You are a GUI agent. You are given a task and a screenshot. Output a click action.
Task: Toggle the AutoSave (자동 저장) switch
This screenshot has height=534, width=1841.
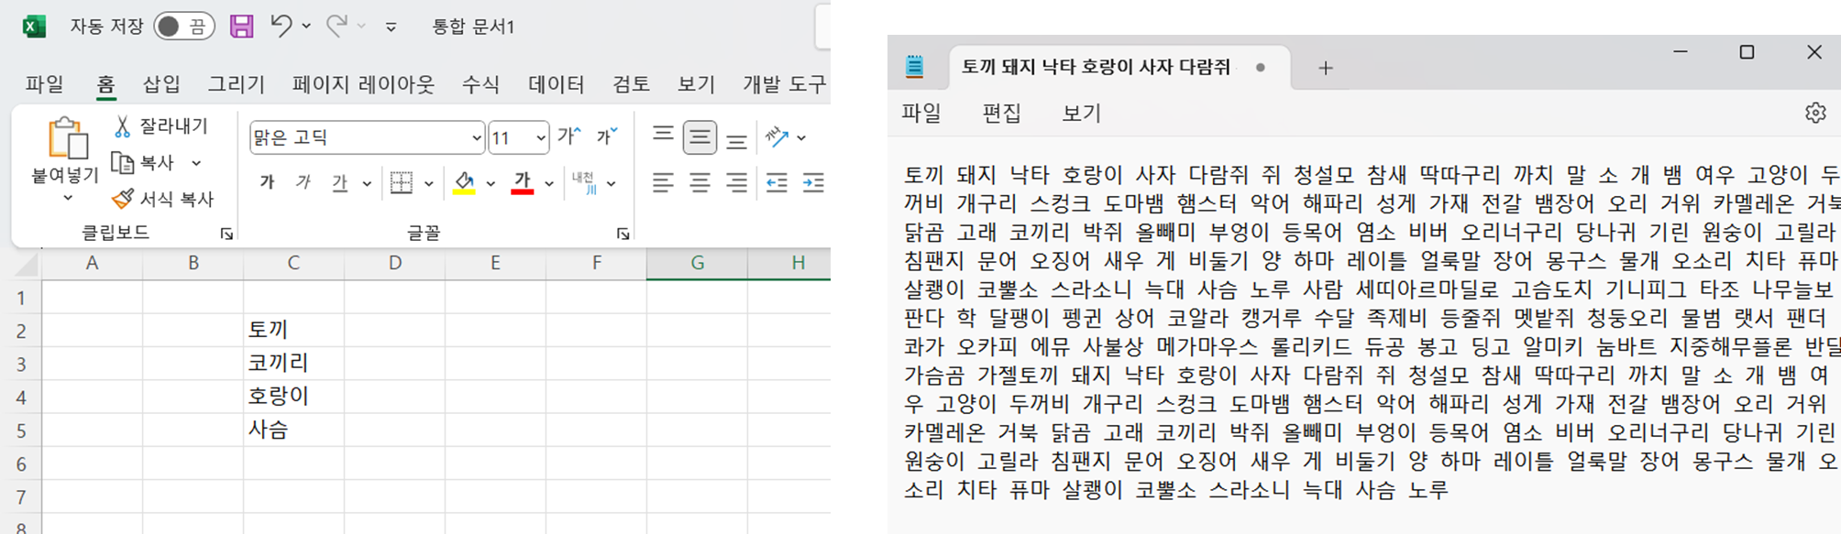pos(184,26)
